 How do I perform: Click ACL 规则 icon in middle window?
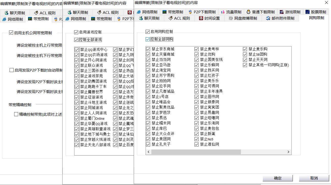[99, 12]
